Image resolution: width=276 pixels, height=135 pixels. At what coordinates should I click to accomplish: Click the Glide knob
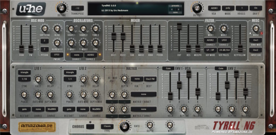click(x=57, y=29)
